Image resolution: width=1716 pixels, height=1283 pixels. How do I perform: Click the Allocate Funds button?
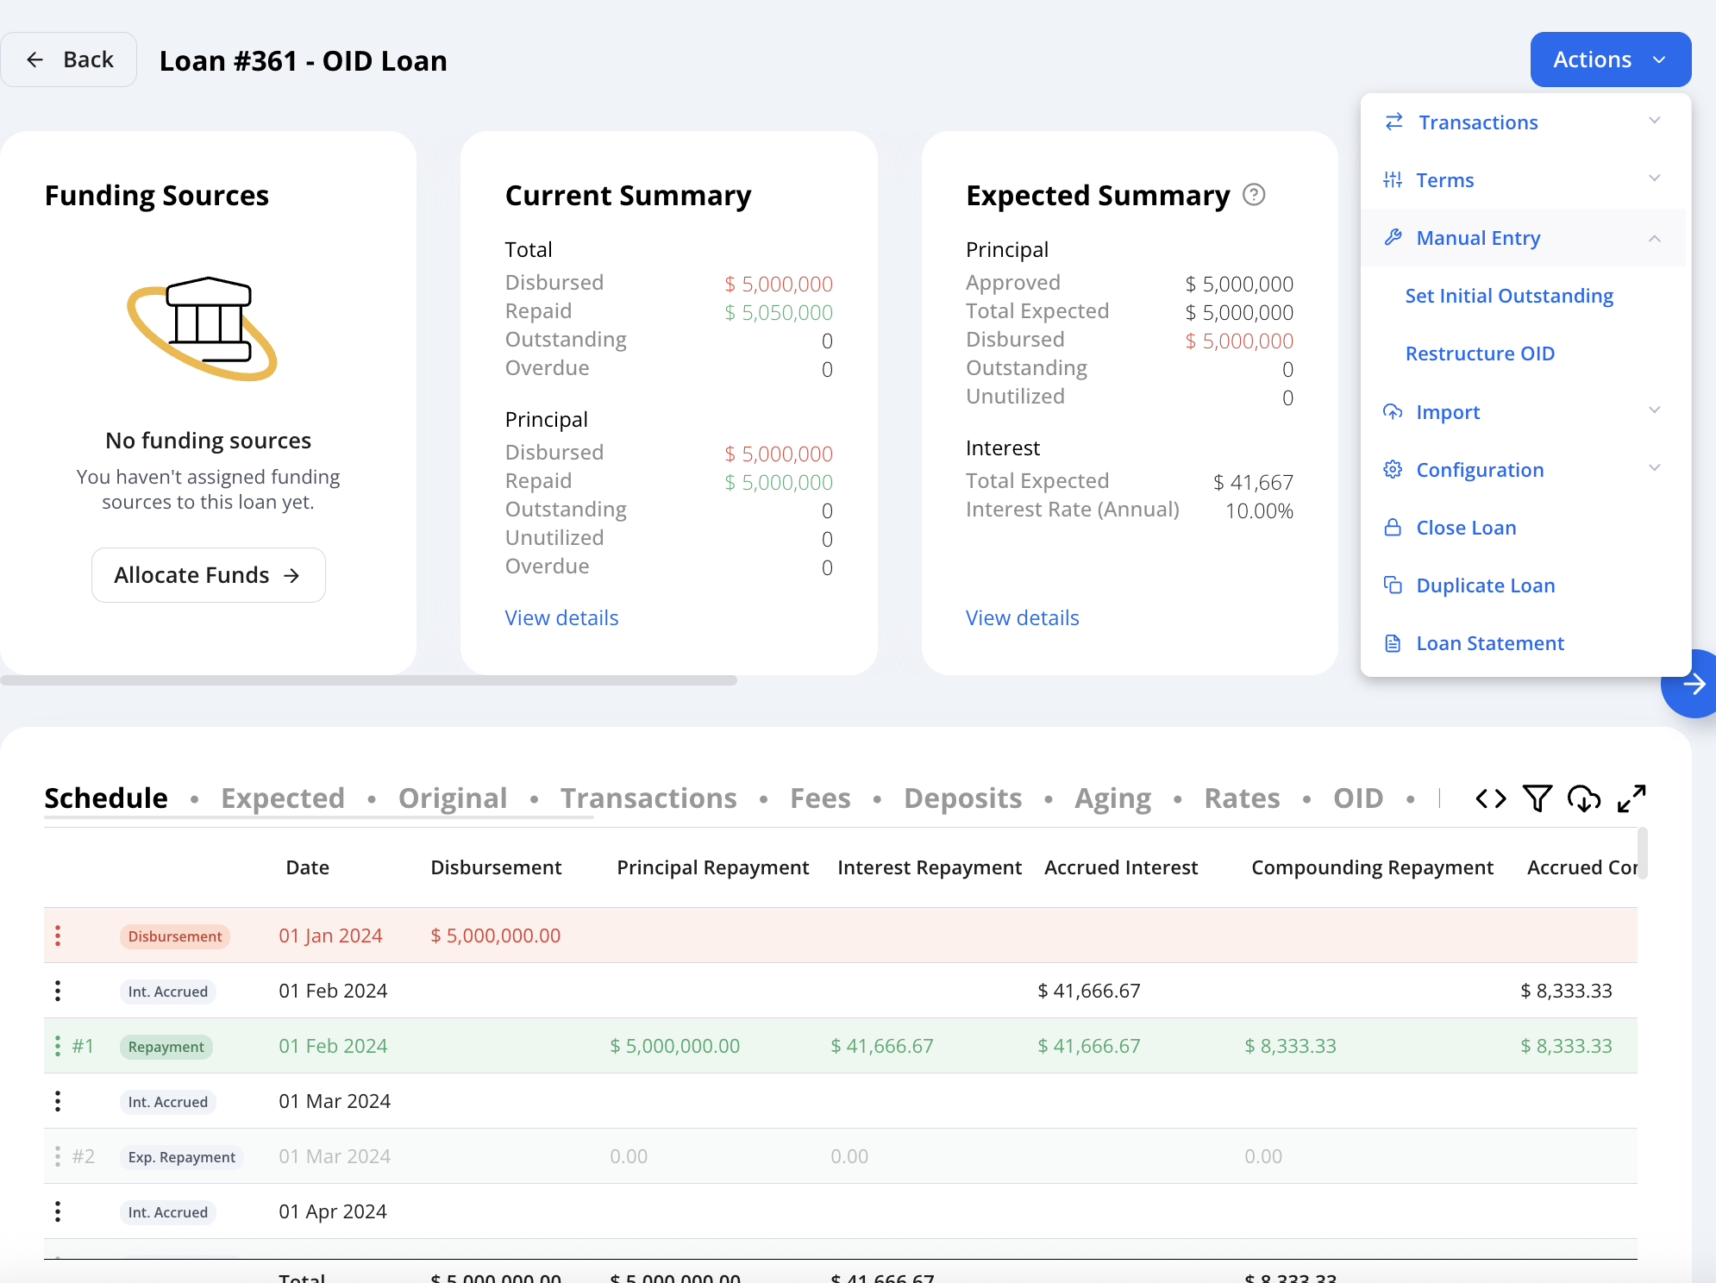209,575
